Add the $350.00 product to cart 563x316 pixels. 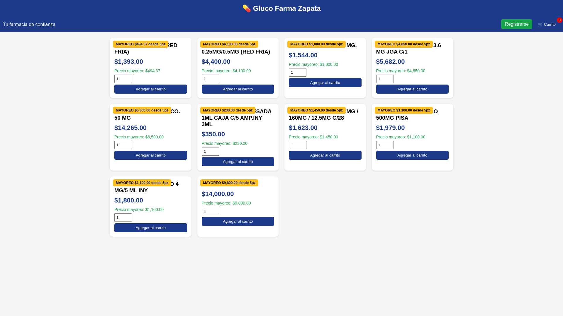238,162
